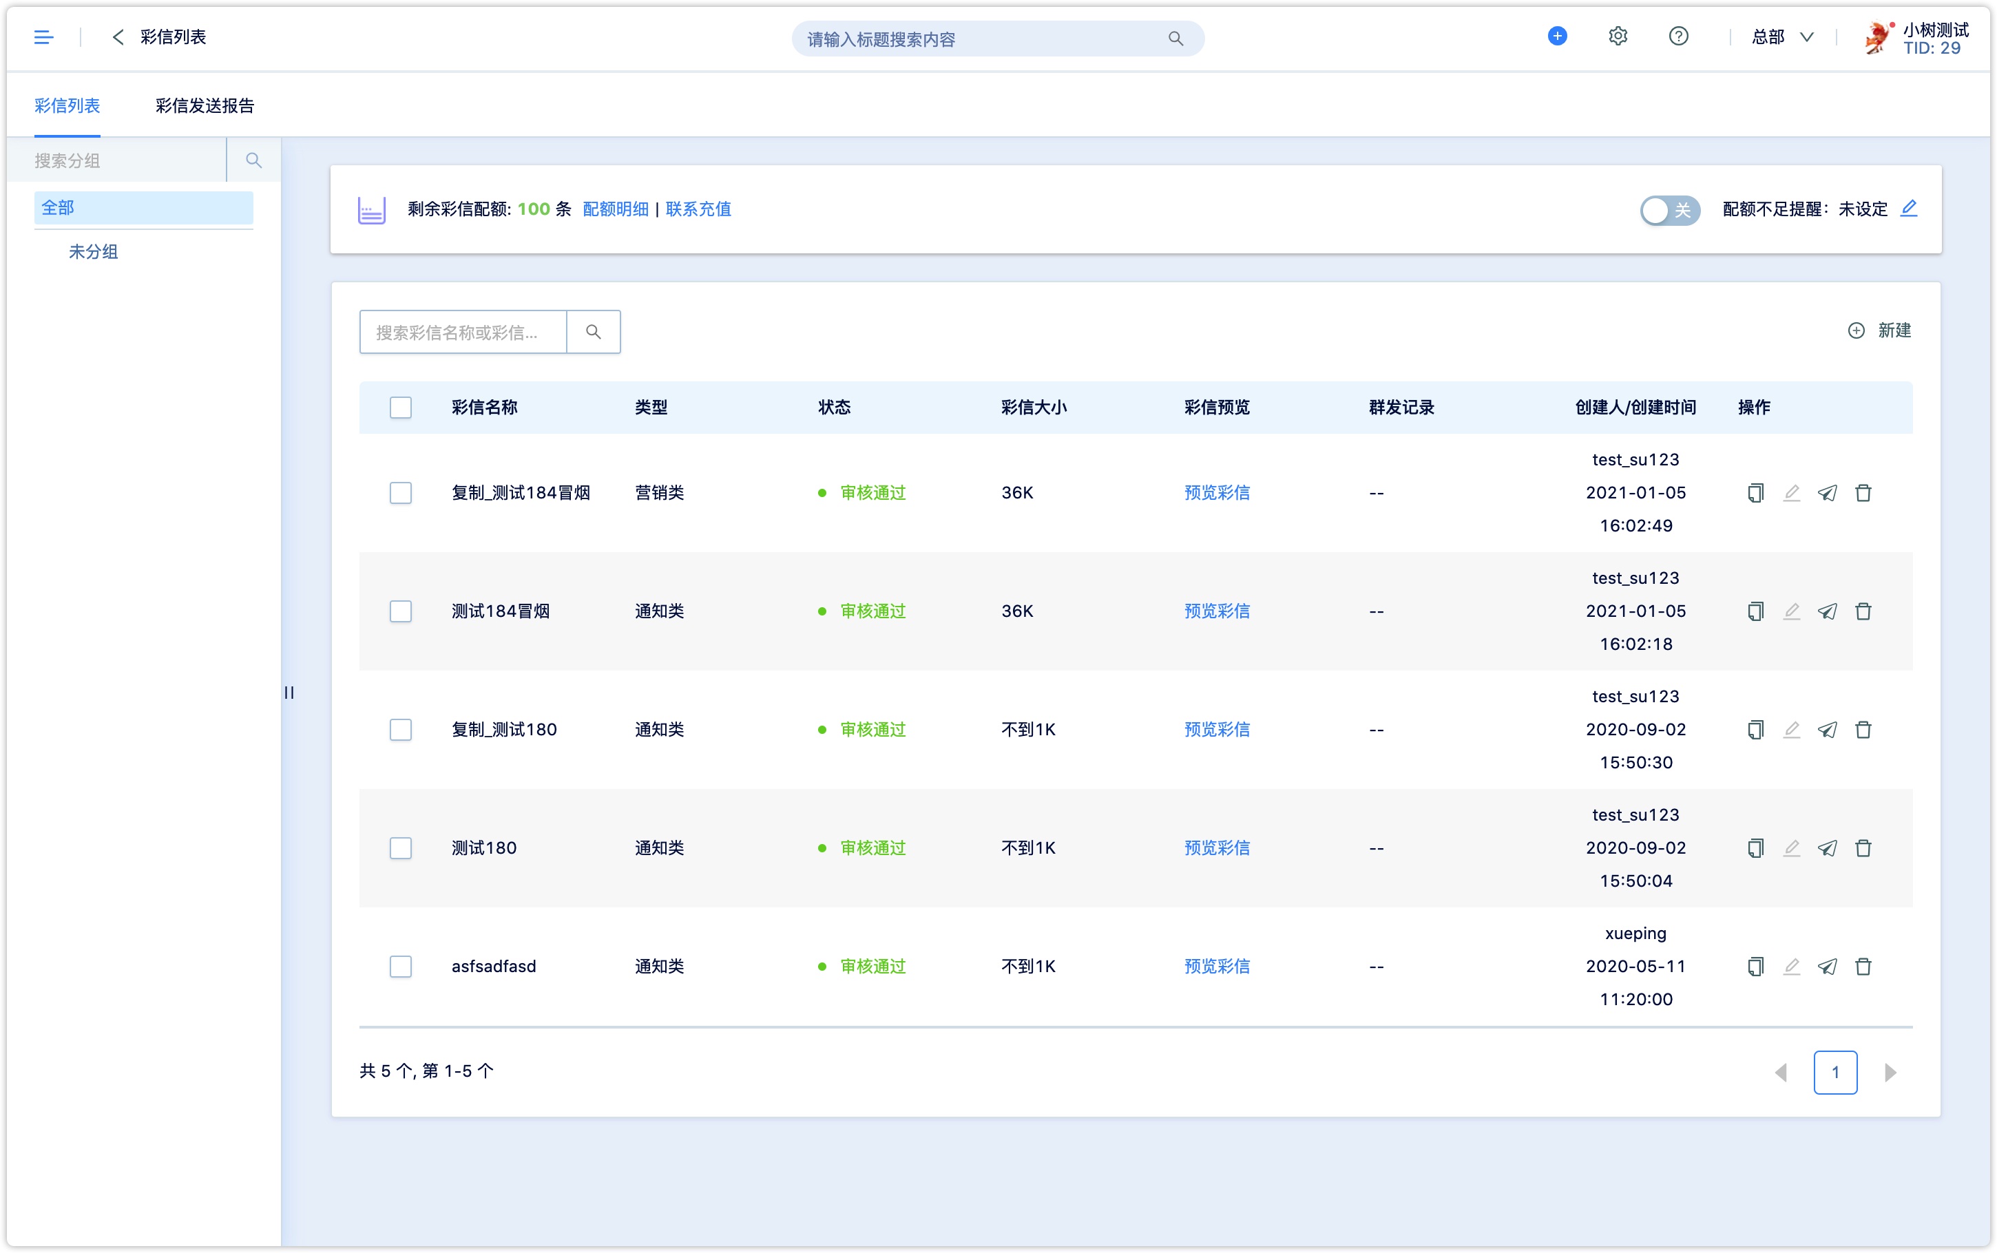Open the 总部 dropdown

(1782, 37)
